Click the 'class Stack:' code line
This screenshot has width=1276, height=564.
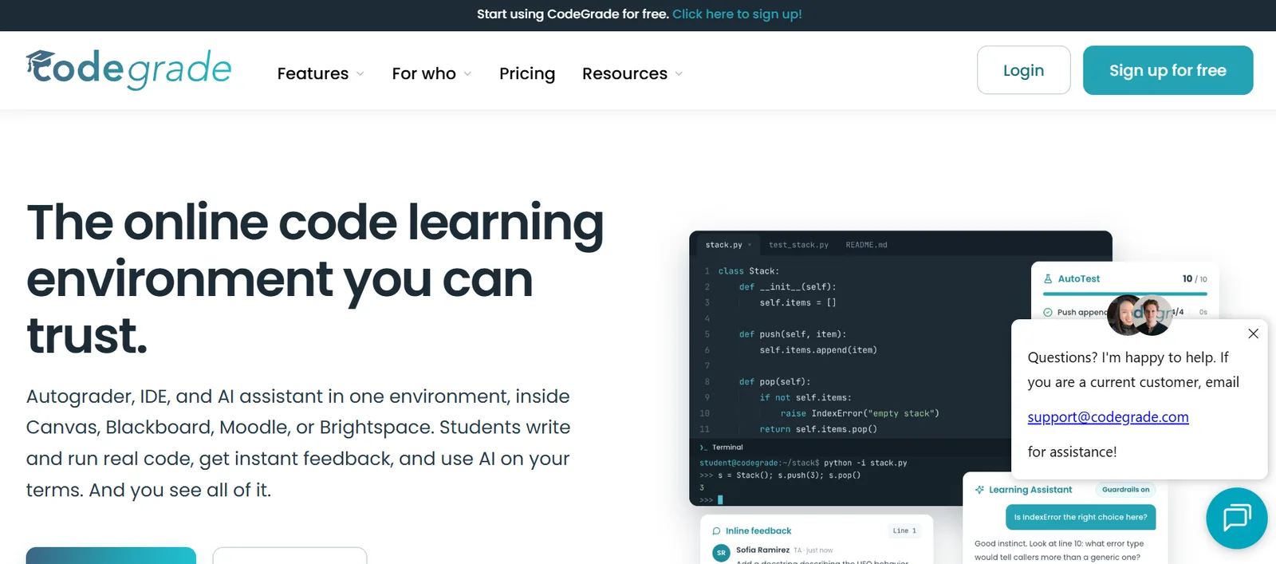coord(748,271)
